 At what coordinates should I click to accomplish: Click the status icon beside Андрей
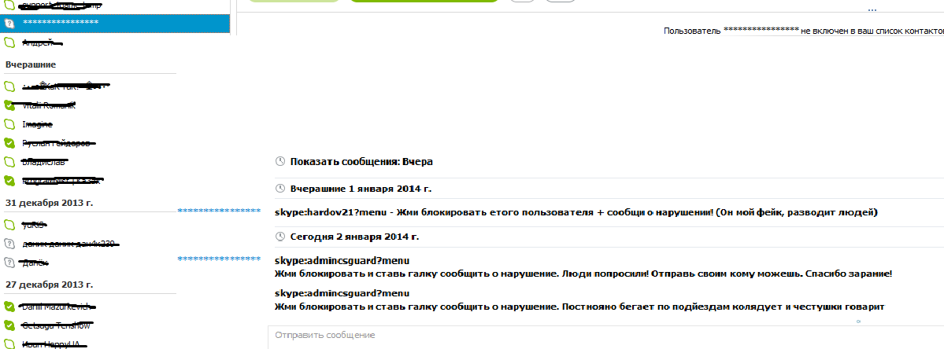9,42
